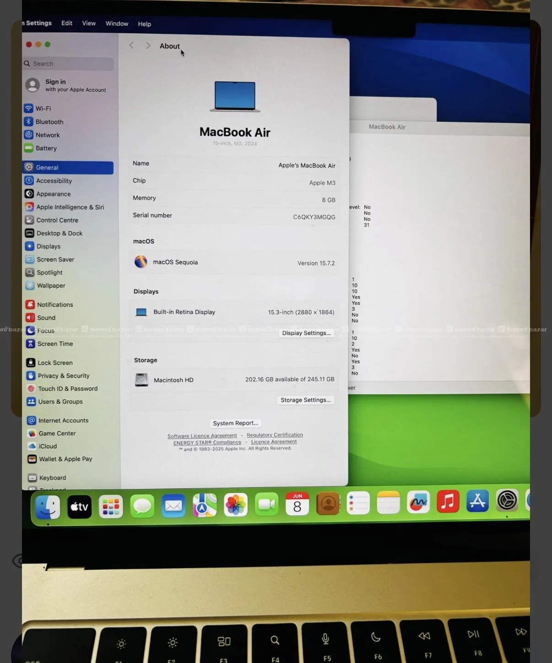Open Mail from the Dock
Viewport: 552px width, 663px height.
pos(173,506)
